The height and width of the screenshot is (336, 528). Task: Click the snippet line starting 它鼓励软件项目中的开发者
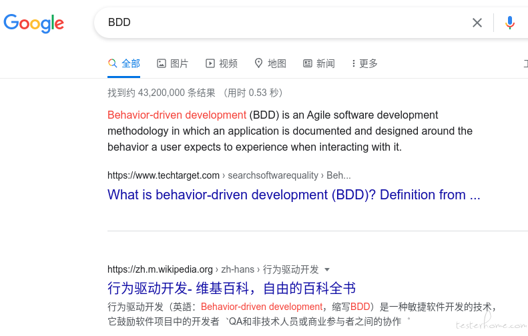click(259, 321)
